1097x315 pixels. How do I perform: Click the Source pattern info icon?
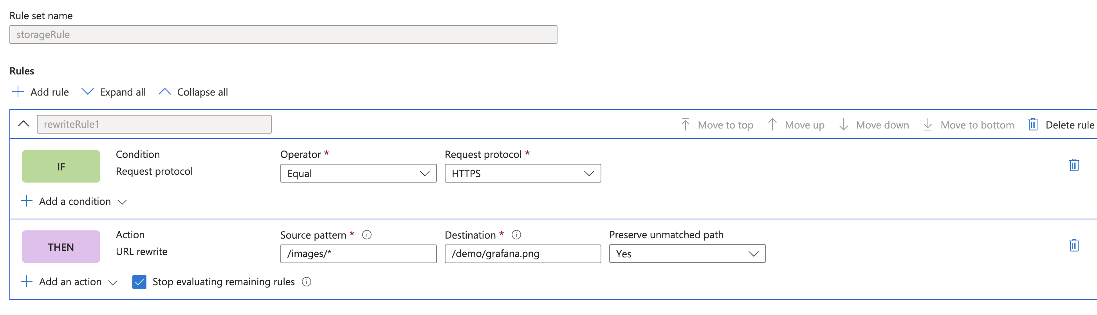(367, 235)
